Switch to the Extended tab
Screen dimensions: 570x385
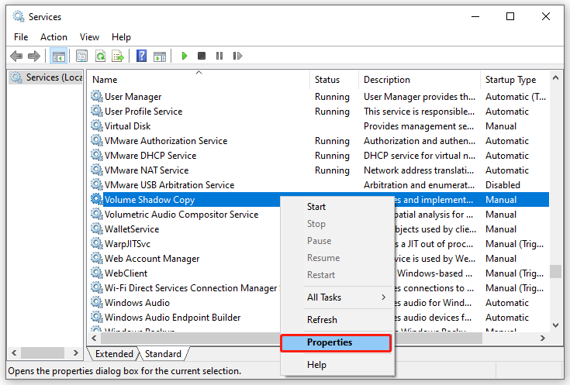114,354
